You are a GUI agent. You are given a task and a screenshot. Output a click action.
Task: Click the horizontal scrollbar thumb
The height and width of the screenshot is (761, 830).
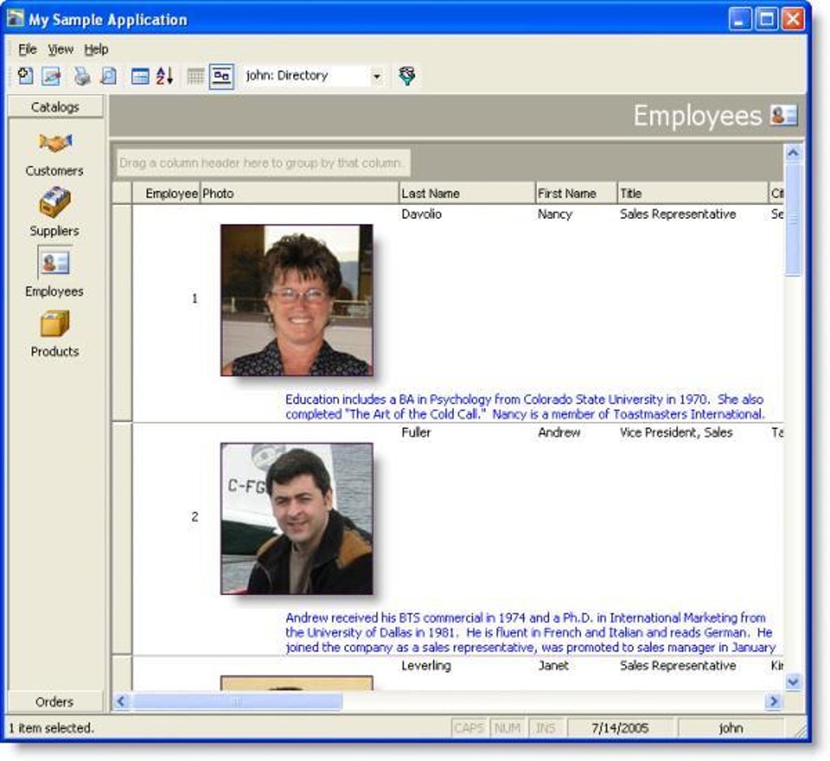point(237,702)
